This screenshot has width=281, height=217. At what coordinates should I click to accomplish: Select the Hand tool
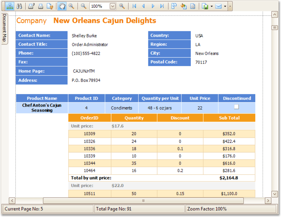click(x=62, y=6)
